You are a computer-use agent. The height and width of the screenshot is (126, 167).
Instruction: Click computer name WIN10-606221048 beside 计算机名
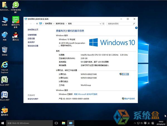click(89, 74)
